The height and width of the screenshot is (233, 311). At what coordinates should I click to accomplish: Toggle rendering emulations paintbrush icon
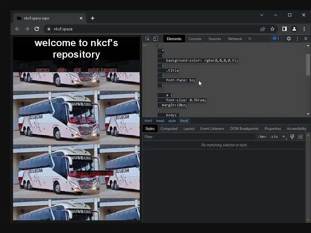(292, 137)
